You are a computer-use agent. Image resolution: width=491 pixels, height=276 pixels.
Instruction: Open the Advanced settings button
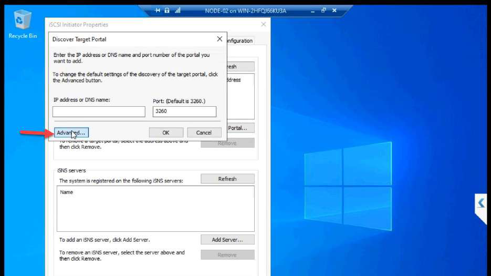click(71, 132)
